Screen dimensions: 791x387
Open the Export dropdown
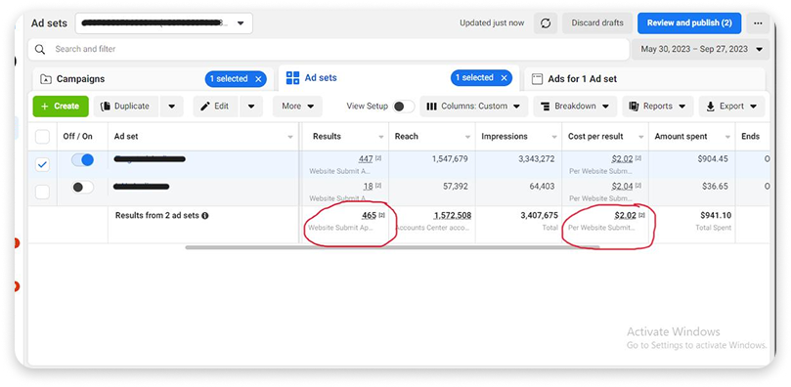coord(732,107)
